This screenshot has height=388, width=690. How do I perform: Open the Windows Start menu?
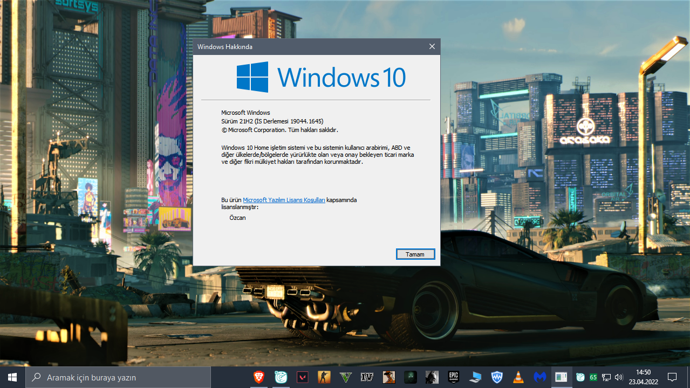[12, 377]
